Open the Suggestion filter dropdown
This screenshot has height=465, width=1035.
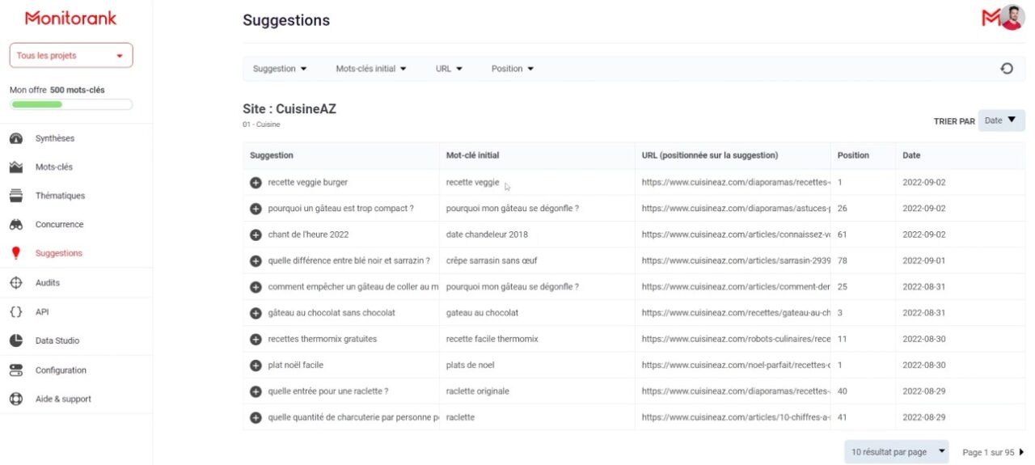pyautogui.click(x=280, y=69)
